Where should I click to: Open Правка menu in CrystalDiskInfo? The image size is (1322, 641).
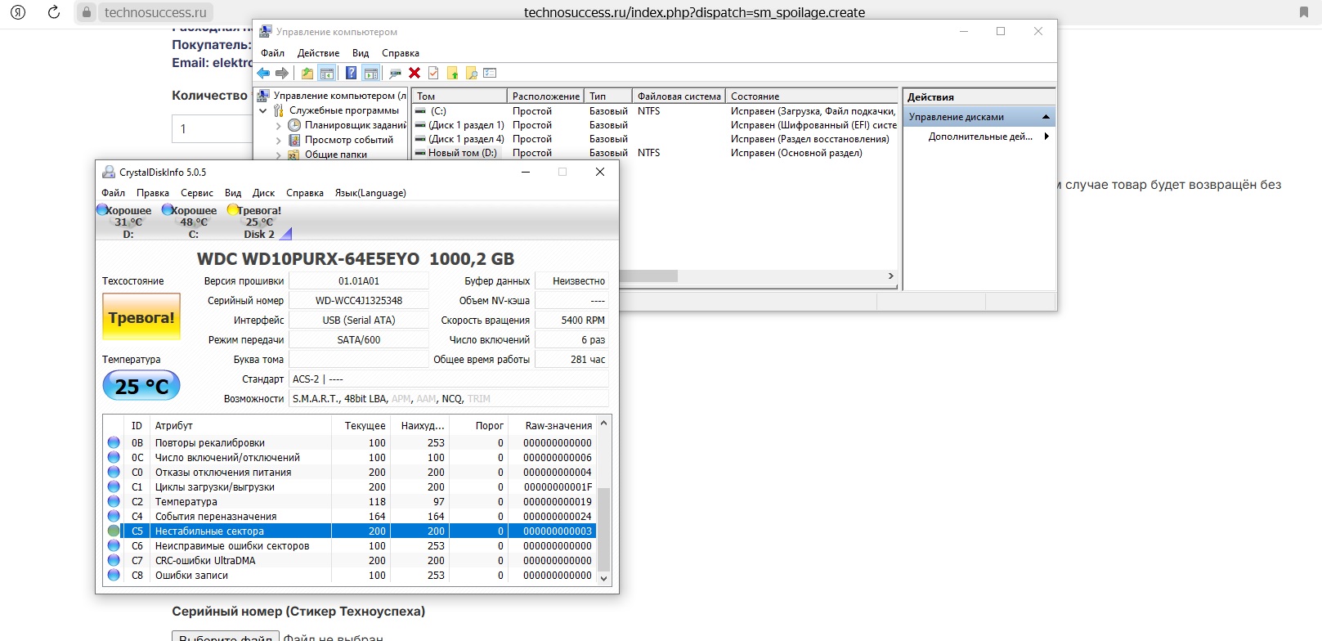(x=153, y=193)
